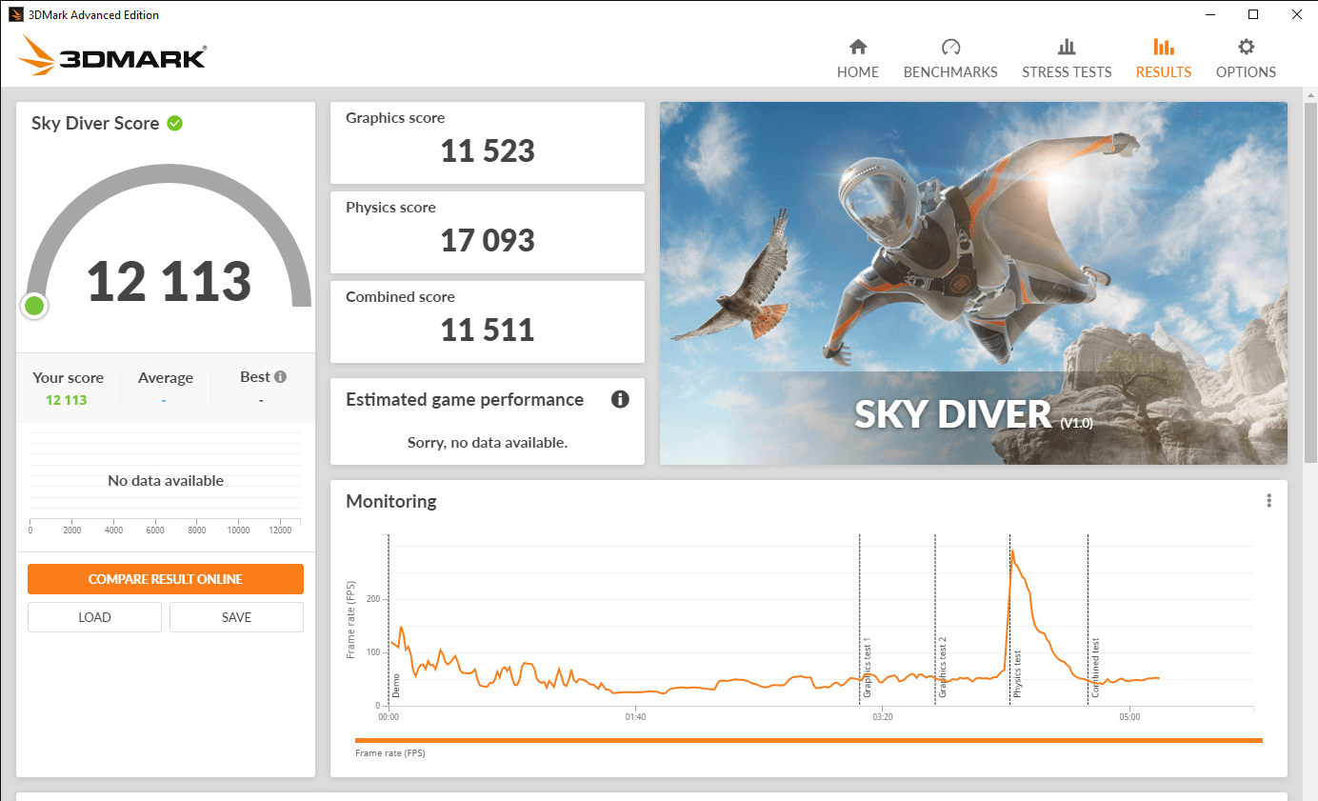
Task: Click the Sky Diver Score title
Action: pyautogui.click(x=95, y=123)
